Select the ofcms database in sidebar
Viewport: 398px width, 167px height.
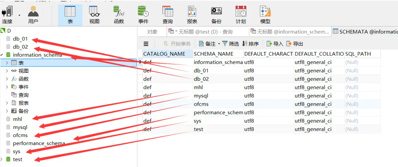tap(20, 135)
